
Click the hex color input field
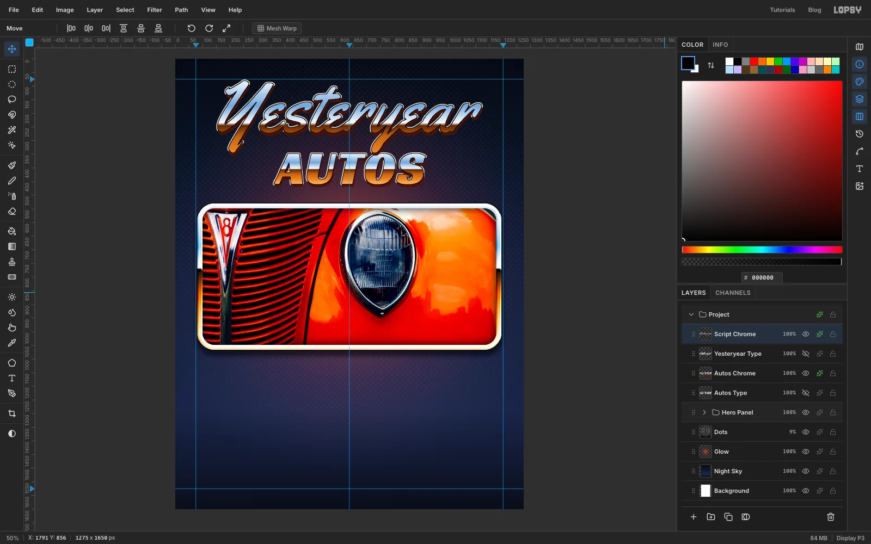pos(762,277)
